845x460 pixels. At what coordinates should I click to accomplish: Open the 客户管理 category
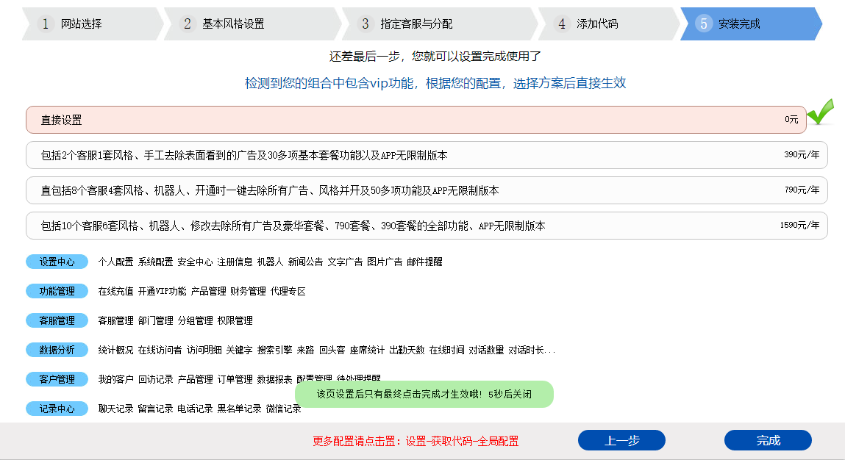coord(57,379)
